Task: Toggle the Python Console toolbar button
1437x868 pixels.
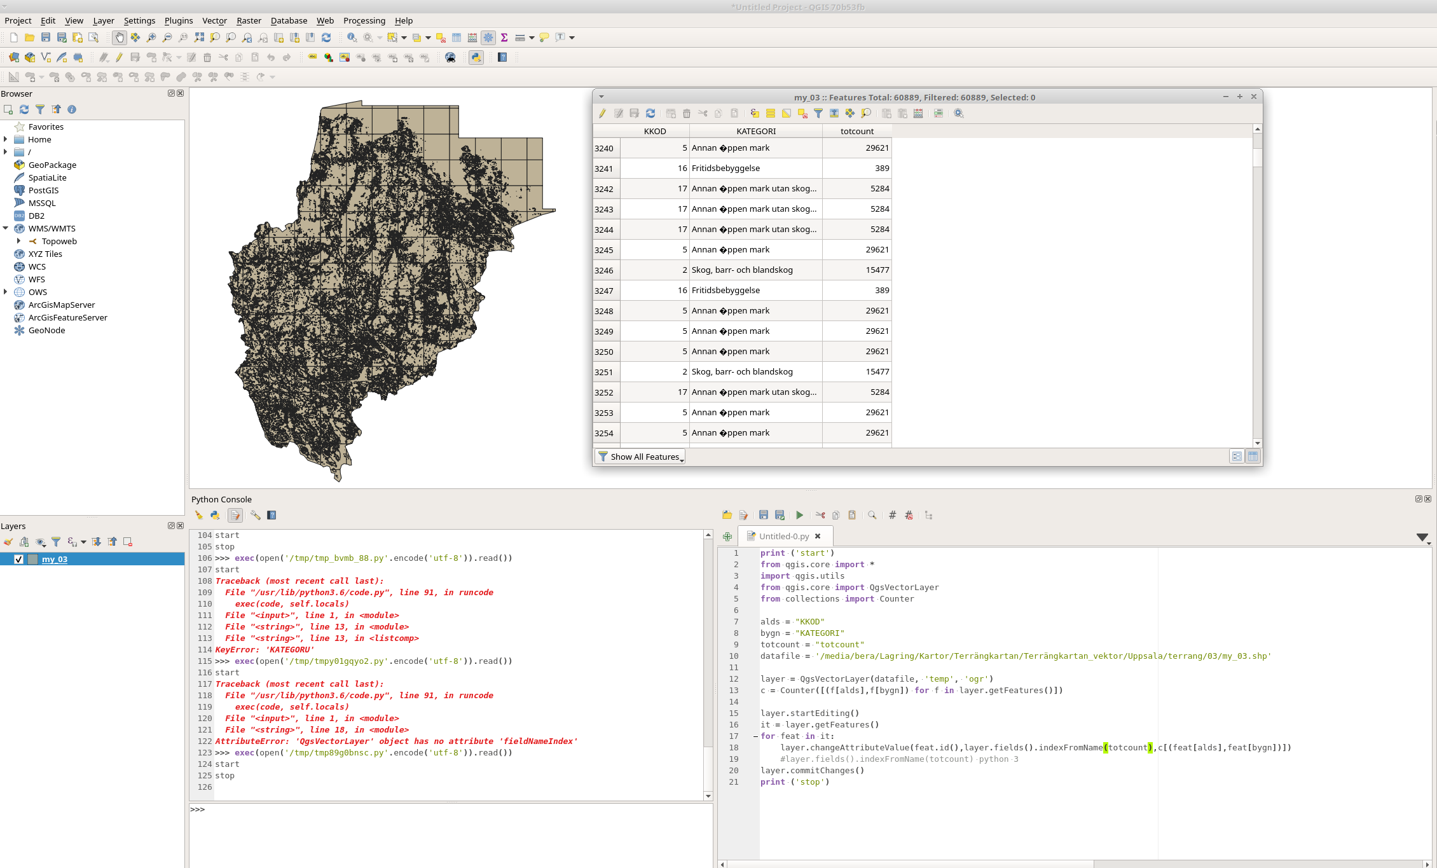Action: pyautogui.click(x=476, y=57)
